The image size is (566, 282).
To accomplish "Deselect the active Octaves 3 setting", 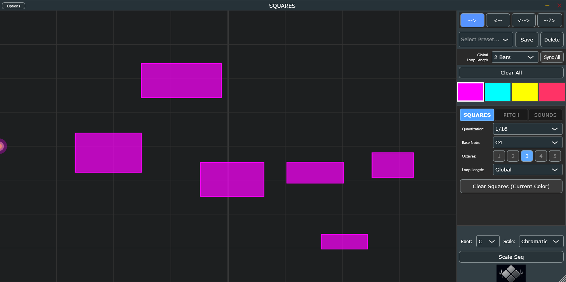I will (x=527, y=156).
